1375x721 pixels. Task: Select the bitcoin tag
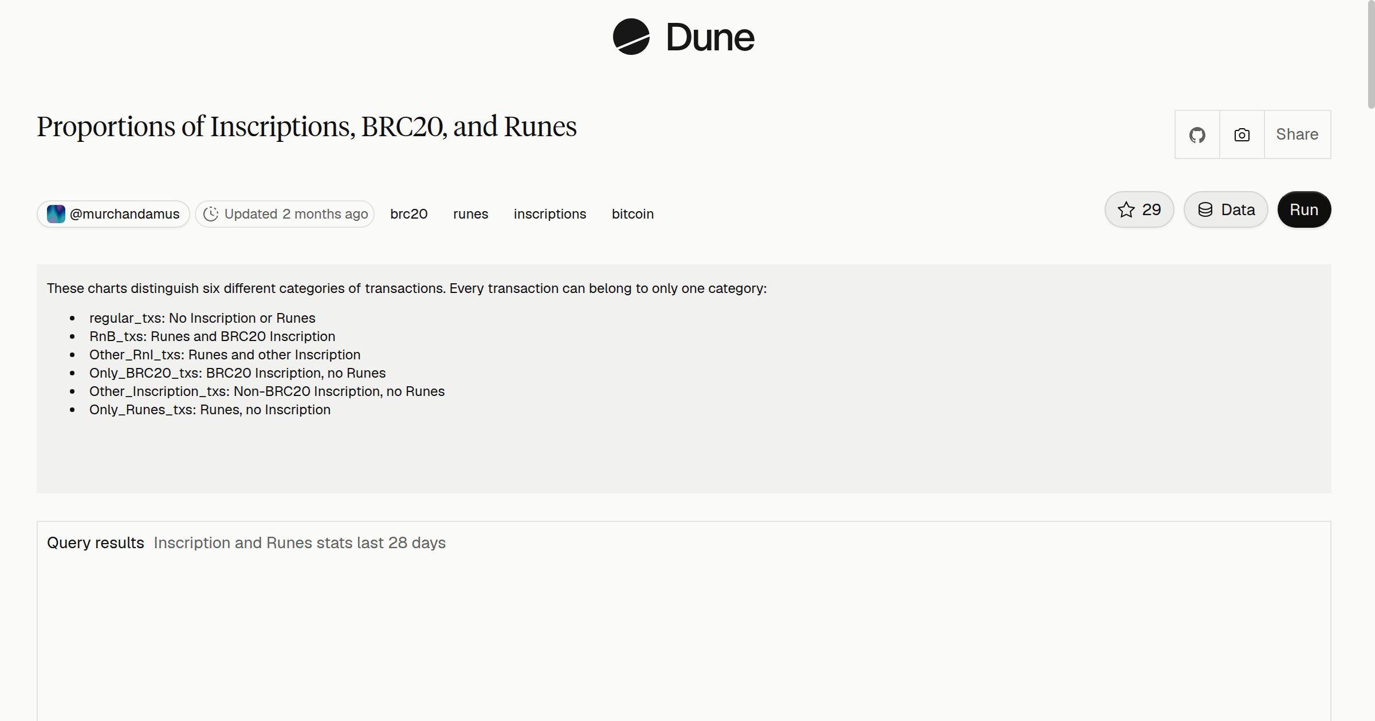(632, 214)
